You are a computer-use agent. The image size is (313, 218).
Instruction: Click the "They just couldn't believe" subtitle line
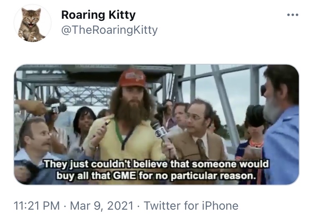[x=156, y=164]
